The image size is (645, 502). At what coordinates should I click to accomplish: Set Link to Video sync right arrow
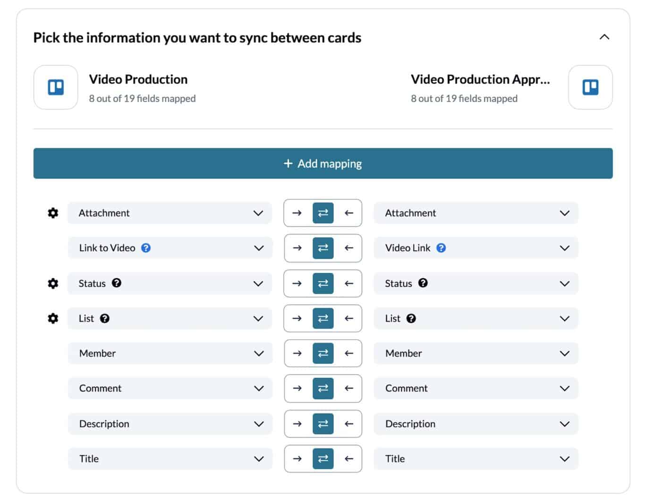(x=297, y=248)
